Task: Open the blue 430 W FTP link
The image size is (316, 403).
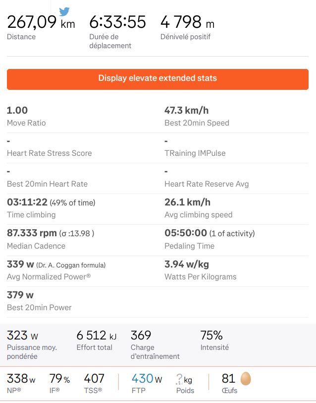Action: (147, 380)
